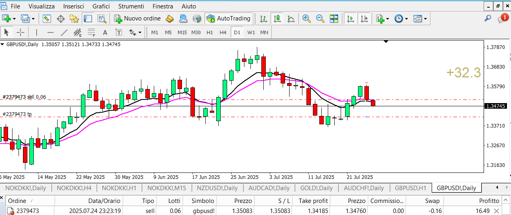Toggle chart auto scroll
Image resolution: width=511 pixels, height=215 pixels.
point(350,18)
